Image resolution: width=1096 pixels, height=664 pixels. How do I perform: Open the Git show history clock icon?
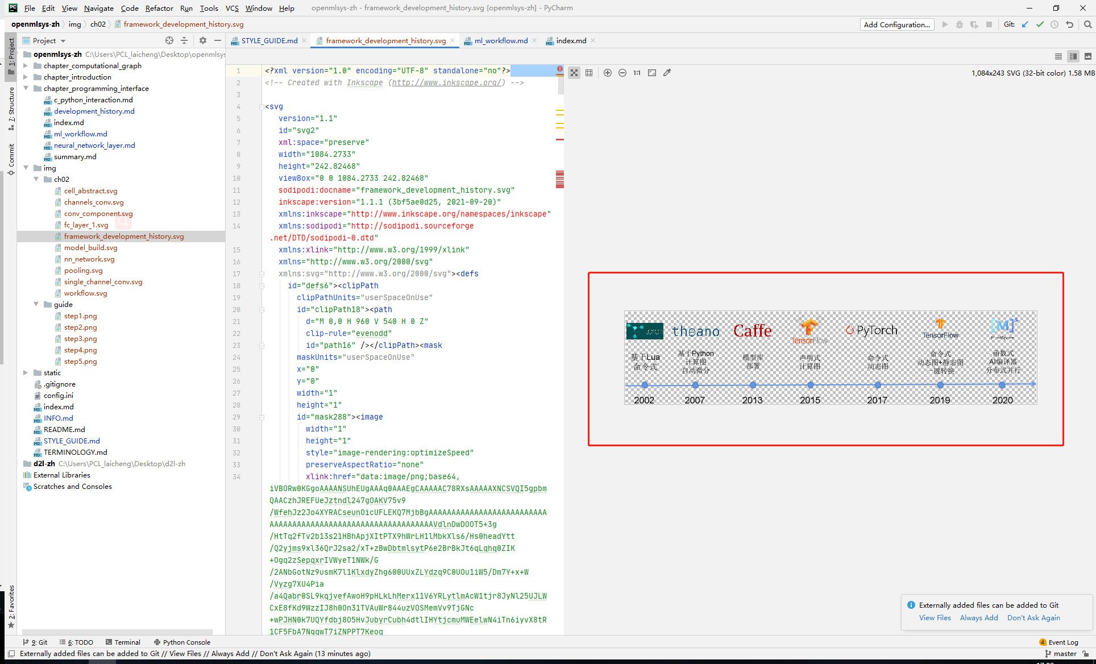point(1055,24)
